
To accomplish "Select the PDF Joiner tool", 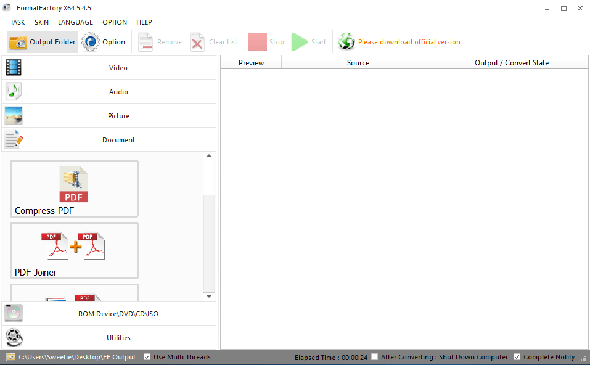I will [74, 250].
